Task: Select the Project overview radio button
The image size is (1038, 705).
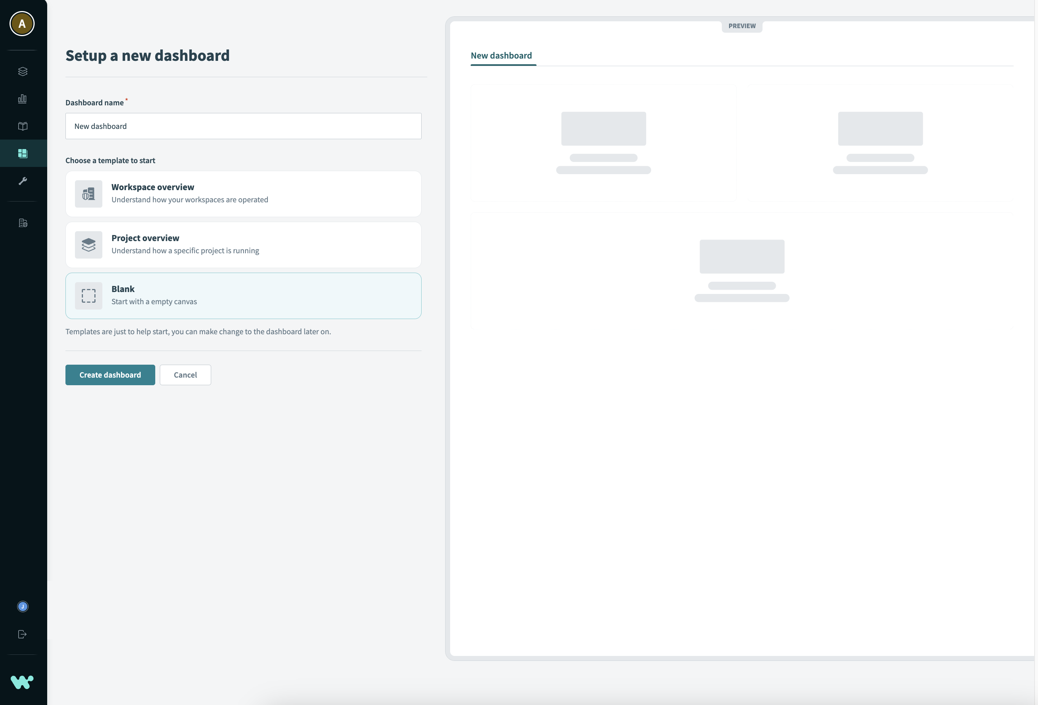Action: tap(243, 244)
